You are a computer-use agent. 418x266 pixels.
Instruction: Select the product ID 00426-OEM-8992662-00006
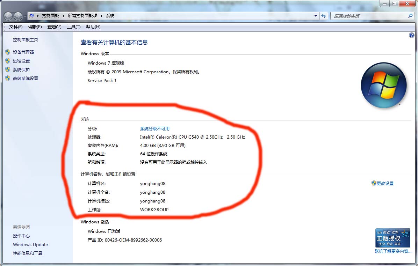(x=133, y=240)
